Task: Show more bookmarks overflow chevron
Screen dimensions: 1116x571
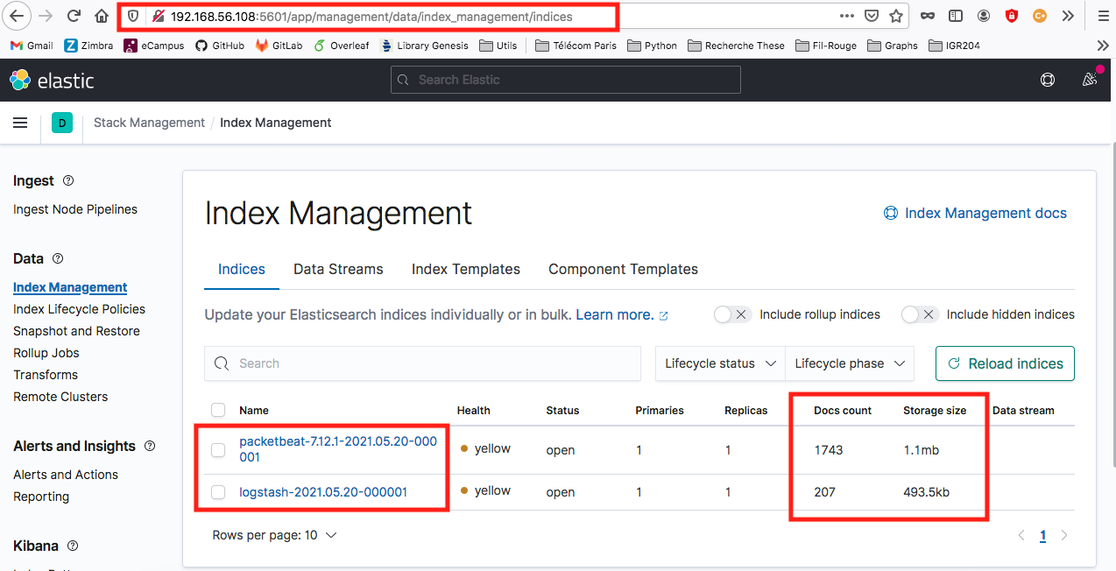Action: pyautogui.click(x=1102, y=46)
